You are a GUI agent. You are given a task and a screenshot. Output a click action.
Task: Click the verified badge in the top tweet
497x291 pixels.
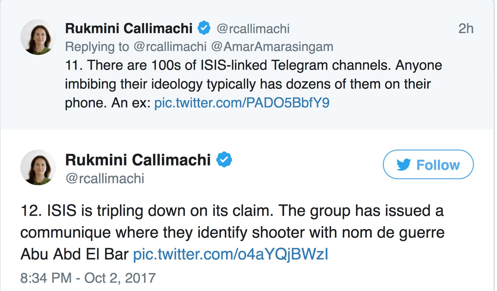[x=204, y=28]
